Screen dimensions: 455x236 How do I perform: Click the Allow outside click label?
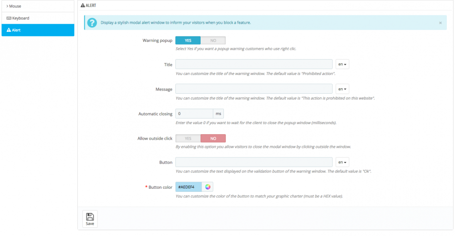pos(155,138)
